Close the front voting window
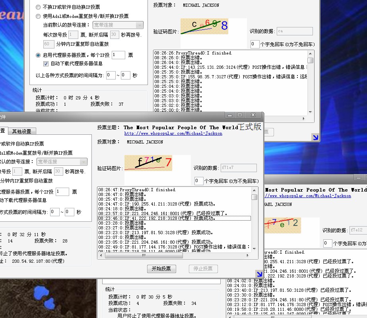 (252, 115)
